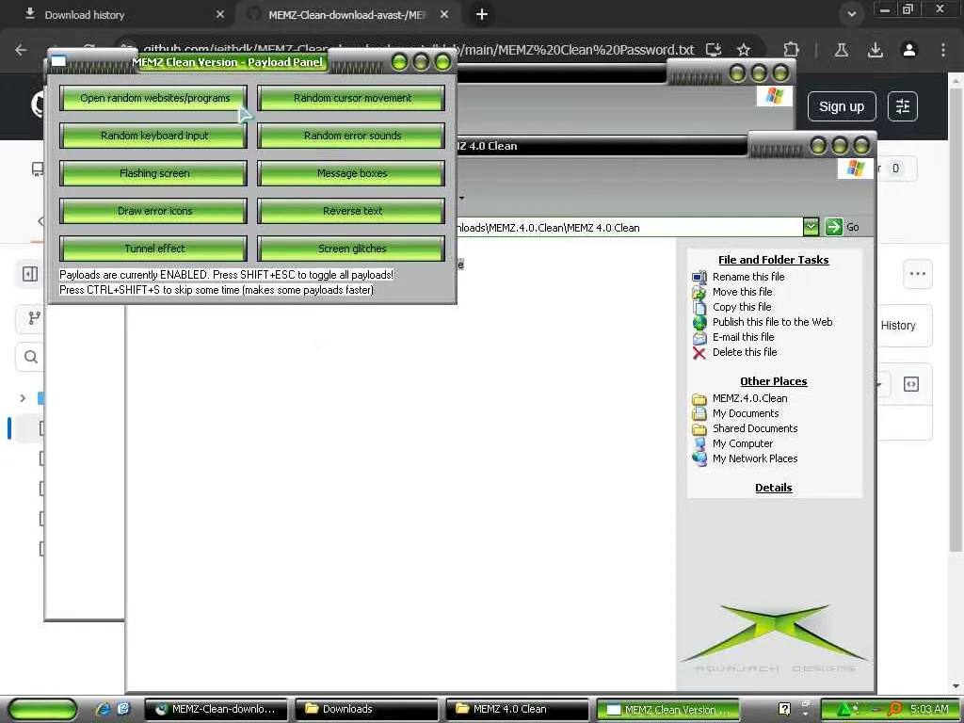Click the GitHub symbols panel icon

(910, 384)
